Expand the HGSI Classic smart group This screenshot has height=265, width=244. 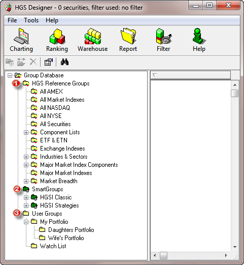coord(26,197)
